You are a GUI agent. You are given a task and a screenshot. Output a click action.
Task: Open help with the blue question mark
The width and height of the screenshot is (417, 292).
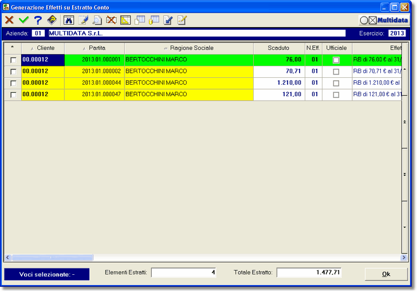38,20
